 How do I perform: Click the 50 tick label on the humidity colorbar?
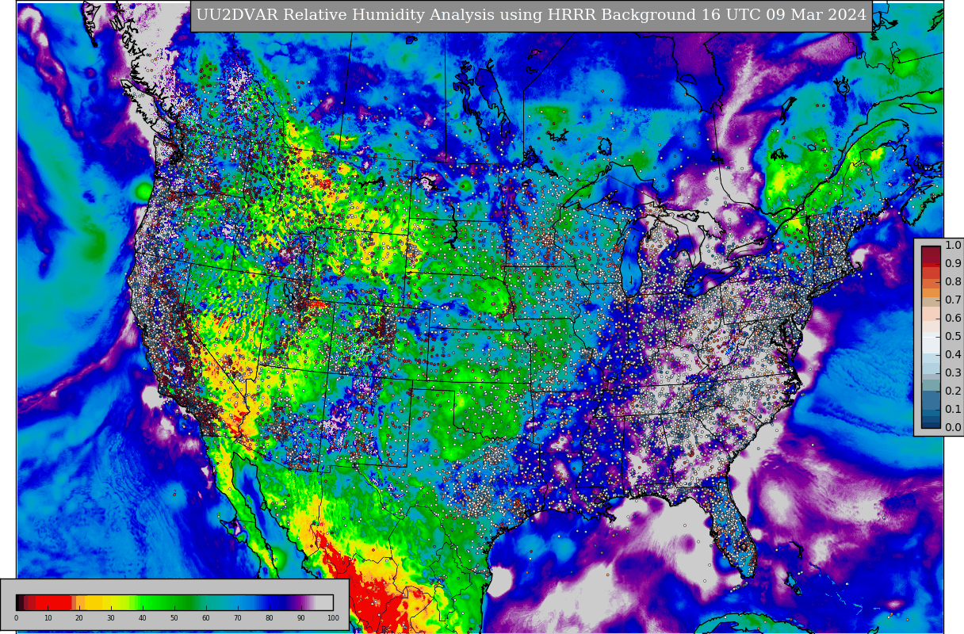click(x=174, y=618)
